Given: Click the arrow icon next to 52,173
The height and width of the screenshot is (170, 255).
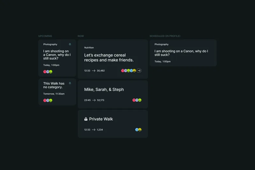Looking at the screenshot, I should pyautogui.click(x=94, y=100).
